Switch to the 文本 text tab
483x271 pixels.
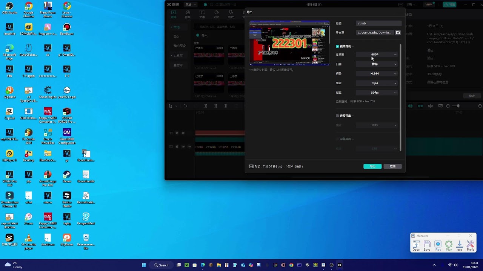[202, 14]
